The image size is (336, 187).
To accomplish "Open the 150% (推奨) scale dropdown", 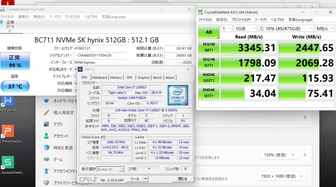I will point(280,155).
